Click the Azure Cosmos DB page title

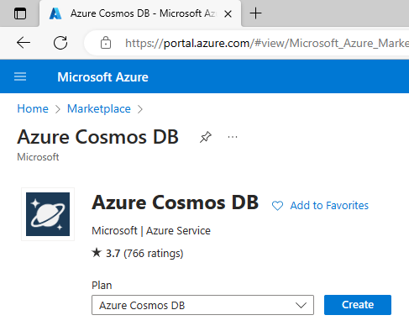pos(97,137)
